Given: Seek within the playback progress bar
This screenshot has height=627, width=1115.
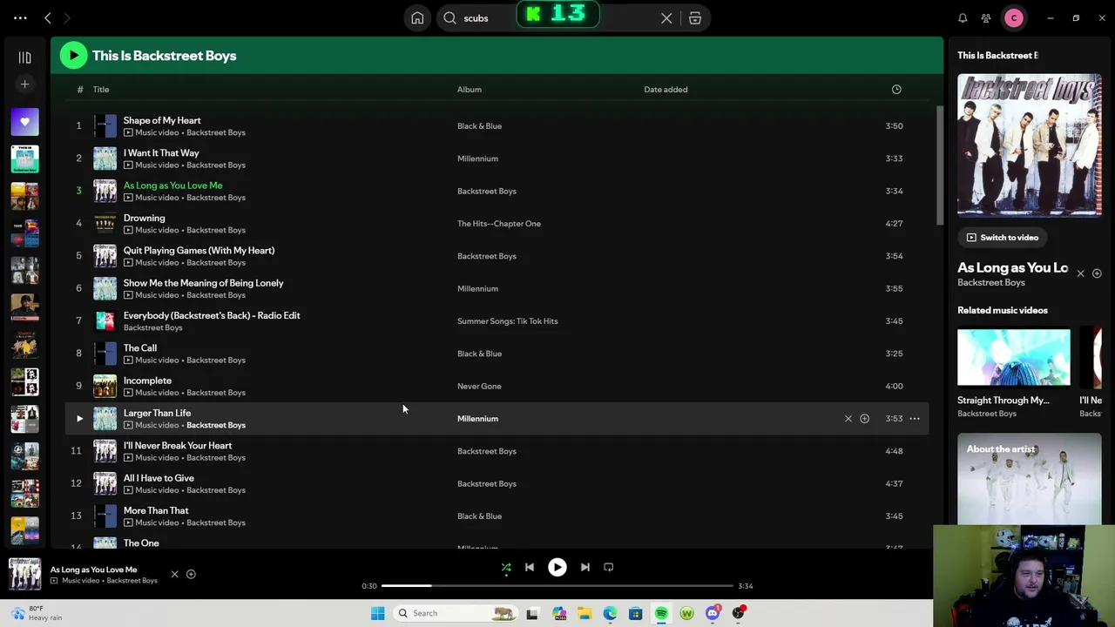Looking at the screenshot, I should [x=557, y=586].
